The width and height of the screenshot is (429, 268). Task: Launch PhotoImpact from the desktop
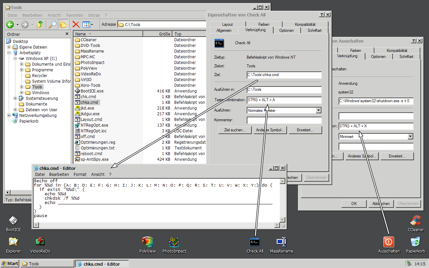coord(174,242)
